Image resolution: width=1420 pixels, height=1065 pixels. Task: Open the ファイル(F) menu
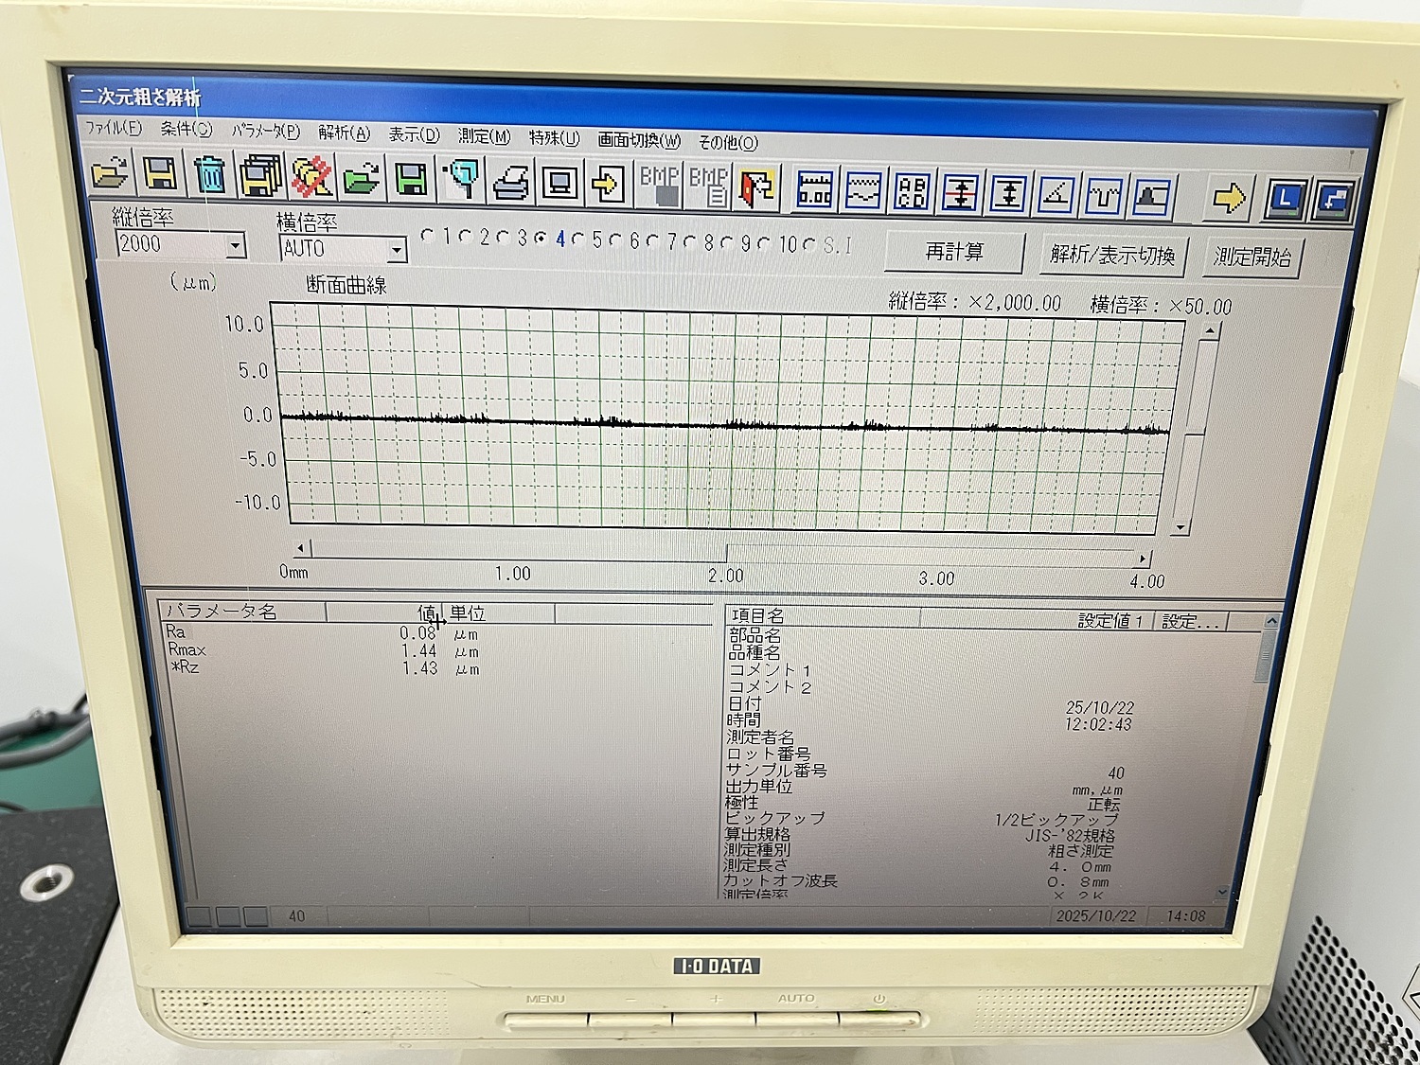[x=113, y=128]
